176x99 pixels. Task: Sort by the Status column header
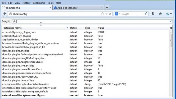pos(76,28)
